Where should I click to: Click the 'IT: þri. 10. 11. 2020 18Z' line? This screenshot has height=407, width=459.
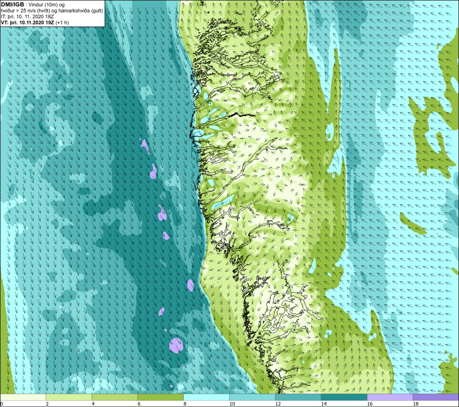(28, 17)
